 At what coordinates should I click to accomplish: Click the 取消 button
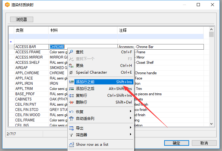[x=204, y=143]
